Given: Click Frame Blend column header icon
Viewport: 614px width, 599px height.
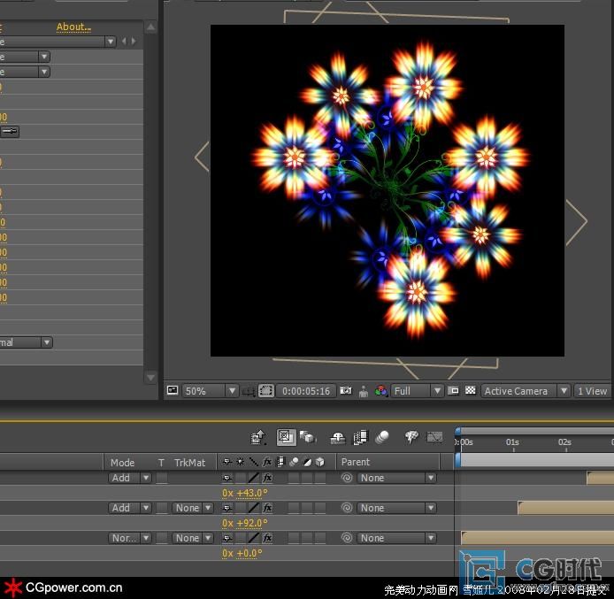Looking at the screenshot, I should coord(280,462).
